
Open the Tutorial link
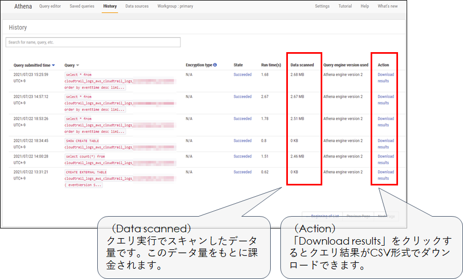point(345,6)
